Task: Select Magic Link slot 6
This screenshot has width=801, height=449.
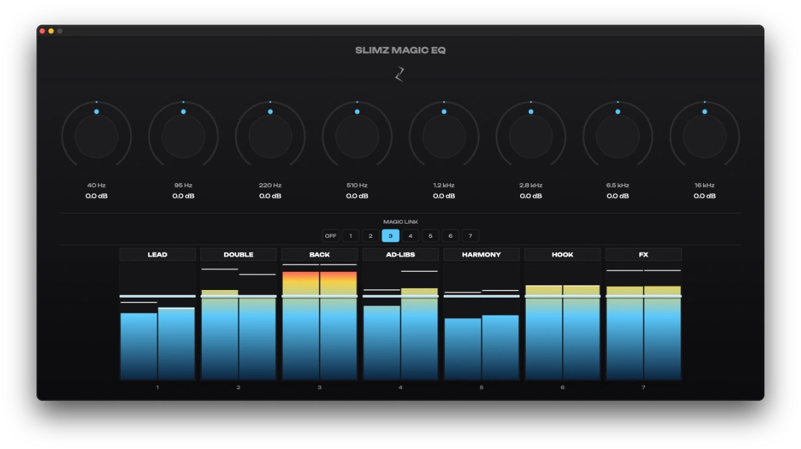Action: (450, 236)
